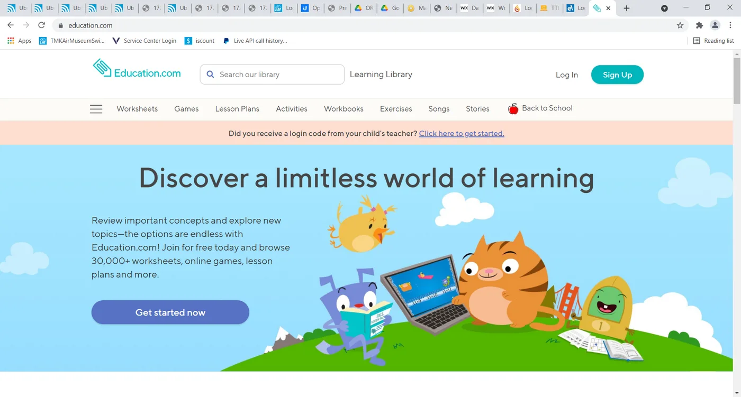This screenshot has width=741, height=397.
Task: Open the Chrome profile avatar menu
Action: pyautogui.click(x=715, y=25)
